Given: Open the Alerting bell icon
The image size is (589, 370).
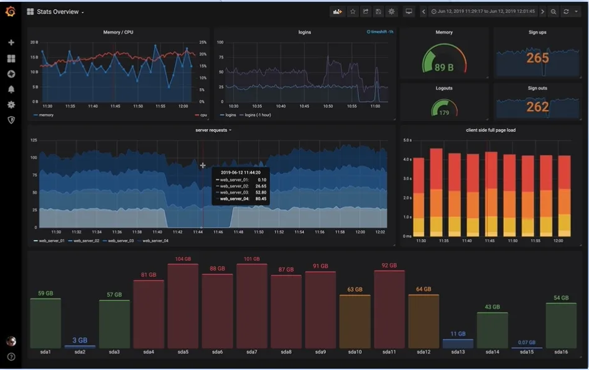Looking at the screenshot, I should (x=11, y=89).
